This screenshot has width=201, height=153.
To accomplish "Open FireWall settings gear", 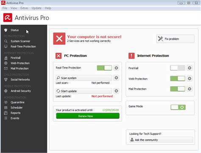I will coord(190,68).
